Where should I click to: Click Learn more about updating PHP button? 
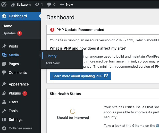click(80, 76)
